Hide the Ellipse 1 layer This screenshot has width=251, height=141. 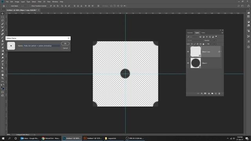click(188, 63)
